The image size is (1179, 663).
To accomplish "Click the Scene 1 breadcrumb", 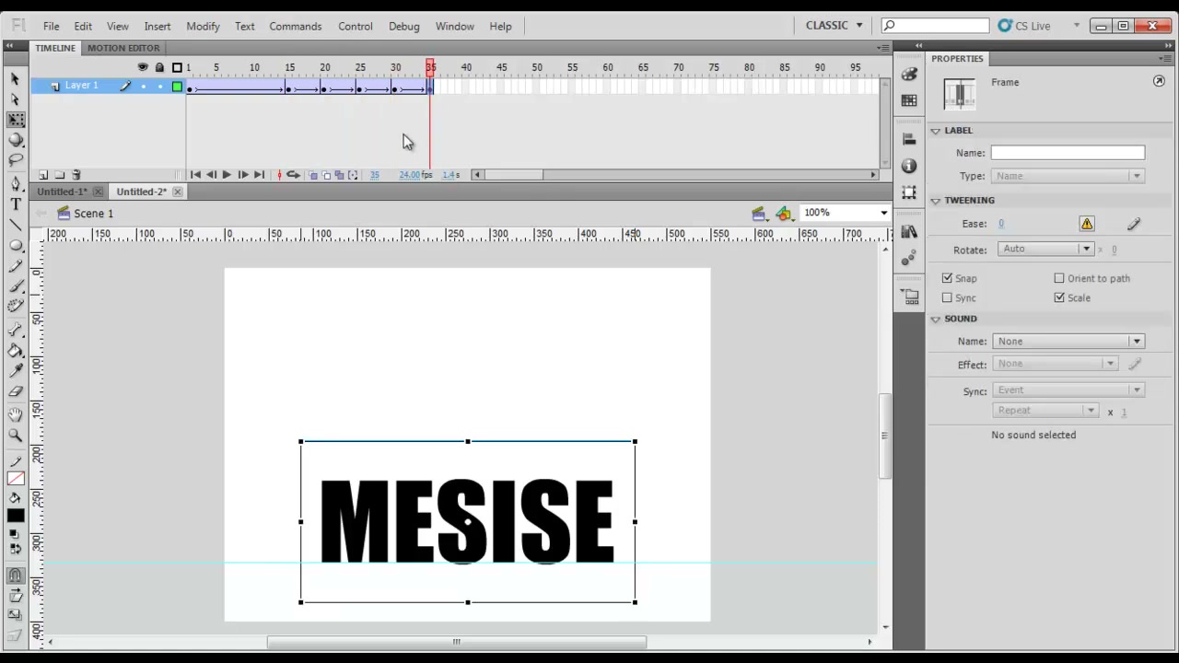I will [x=93, y=214].
